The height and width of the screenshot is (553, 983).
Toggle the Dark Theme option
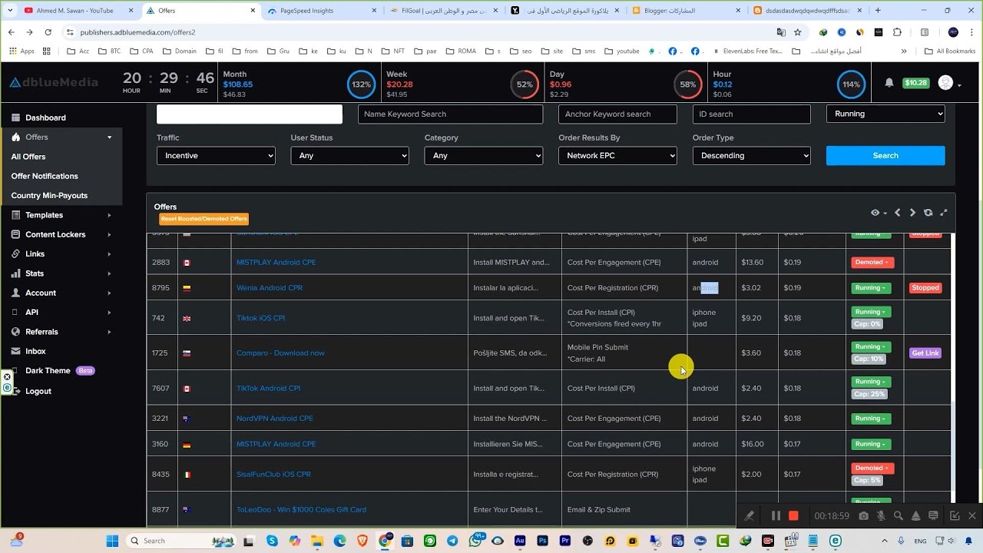point(48,370)
